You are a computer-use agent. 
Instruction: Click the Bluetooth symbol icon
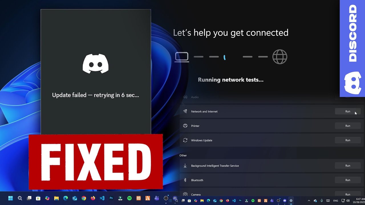(185, 180)
